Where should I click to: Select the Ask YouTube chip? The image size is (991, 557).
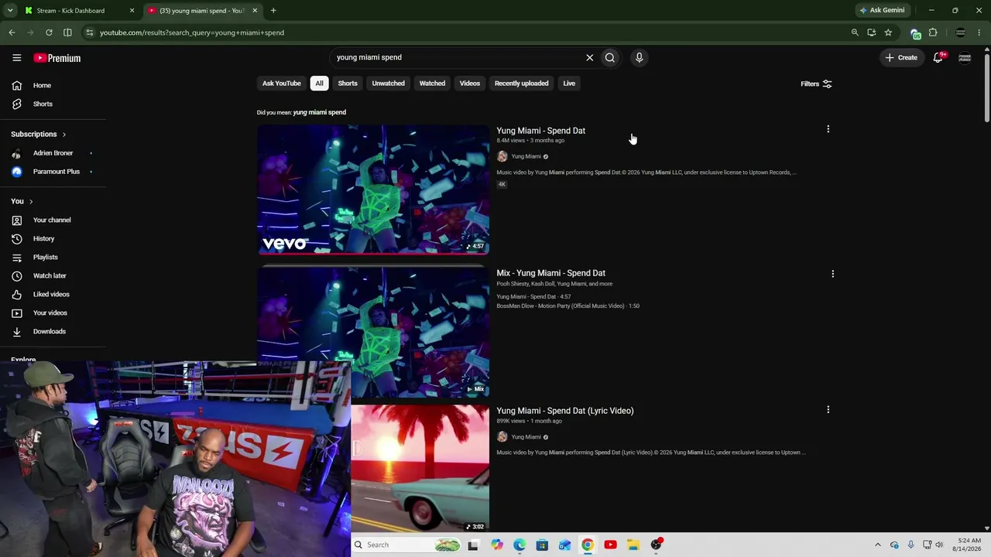tap(281, 84)
